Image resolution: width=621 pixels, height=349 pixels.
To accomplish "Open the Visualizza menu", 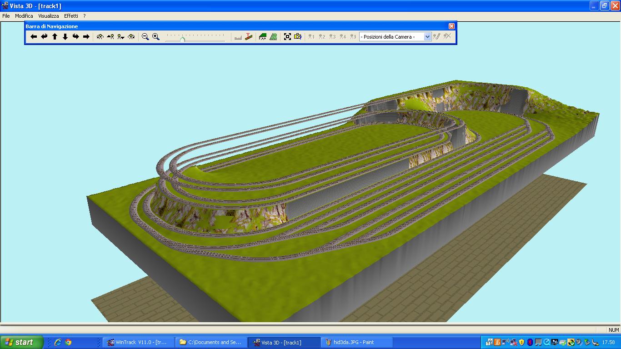I will pyautogui.click(x=49, y=16).
